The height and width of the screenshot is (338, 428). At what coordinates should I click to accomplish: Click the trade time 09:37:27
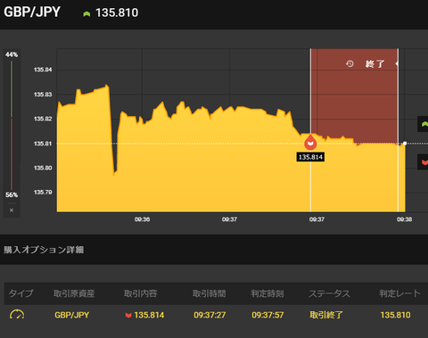coord(210,315)
